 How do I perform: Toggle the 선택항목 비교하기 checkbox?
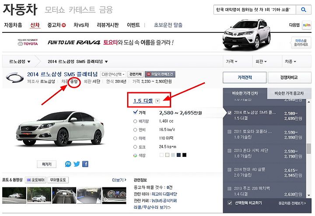230,203
